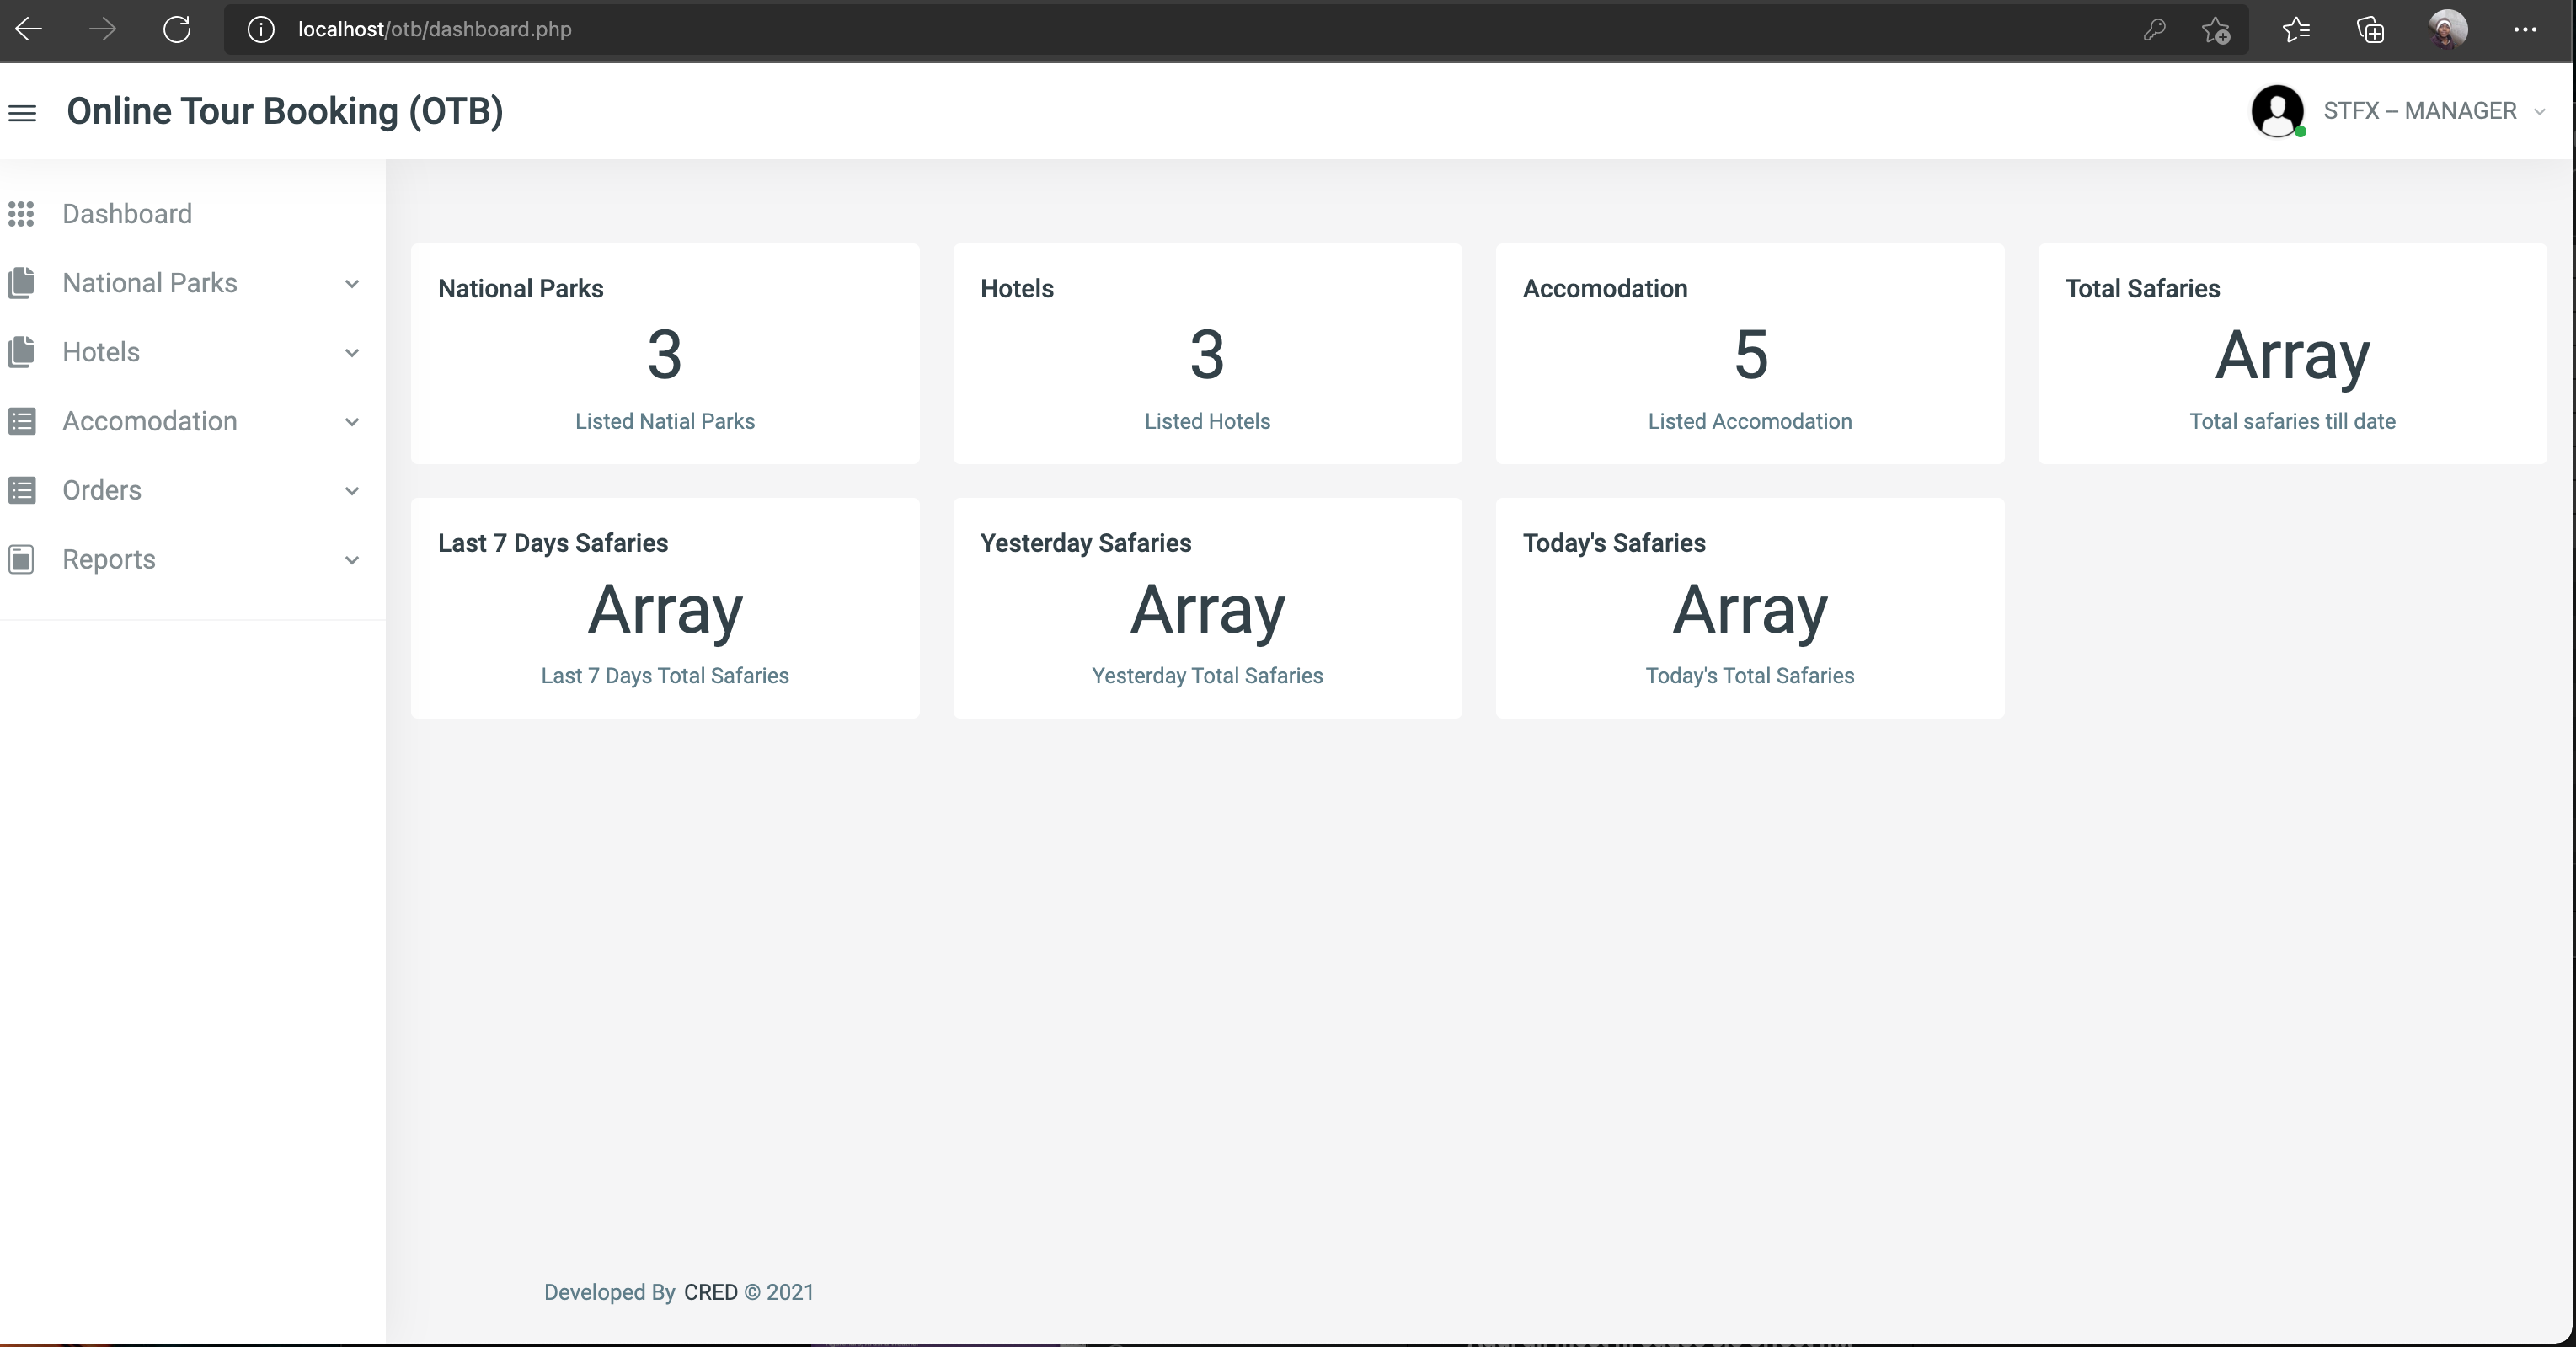Add page to favorites star icon
2576x1347 pixels.
(2215, 30)
